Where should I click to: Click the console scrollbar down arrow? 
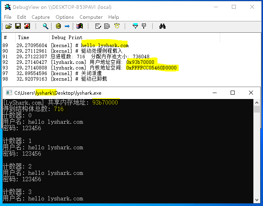point(257,200)
